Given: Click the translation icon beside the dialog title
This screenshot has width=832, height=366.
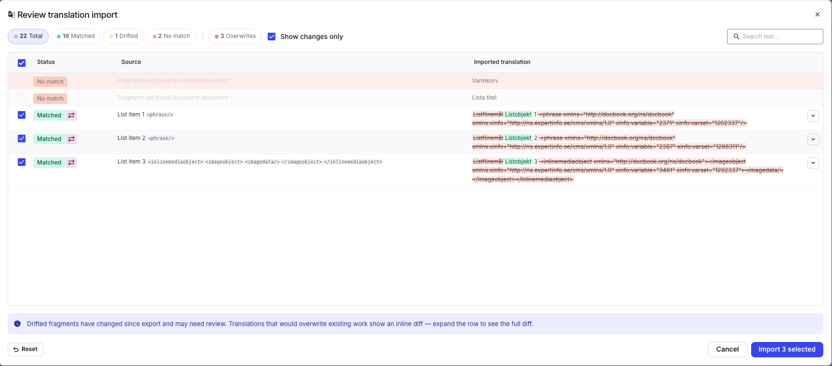Looking at the screenshot, I should click(x=12, y=14).
